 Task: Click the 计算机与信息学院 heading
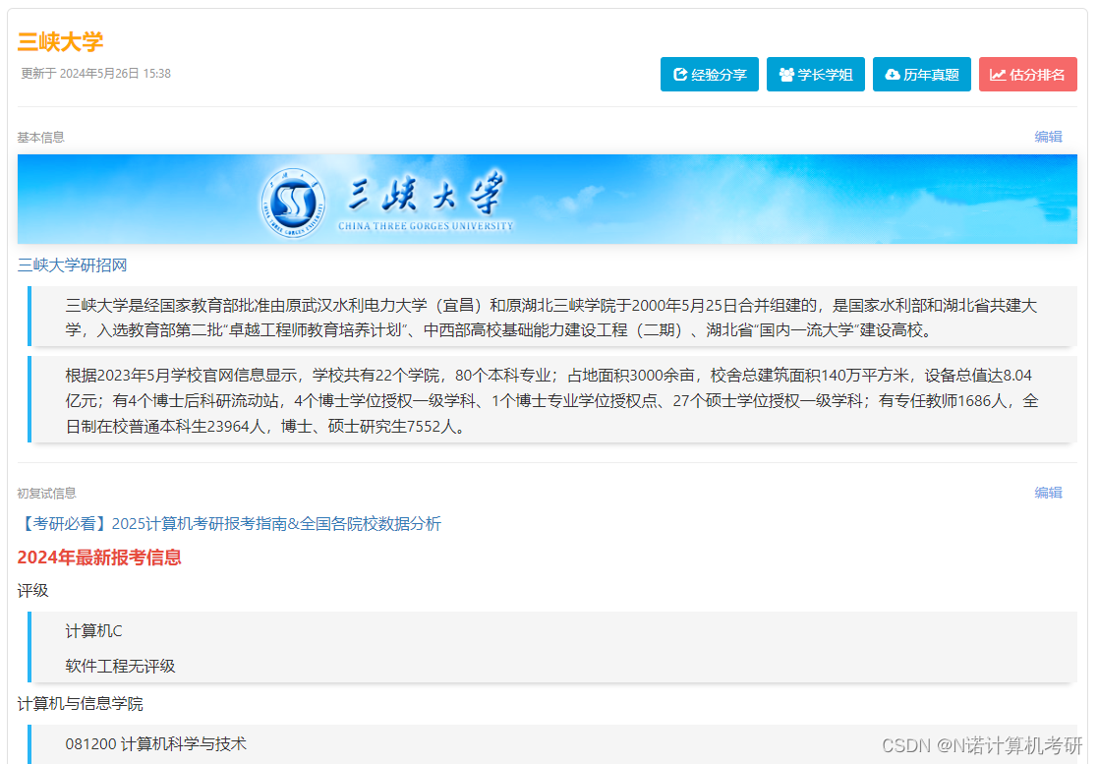click(80, 704)
